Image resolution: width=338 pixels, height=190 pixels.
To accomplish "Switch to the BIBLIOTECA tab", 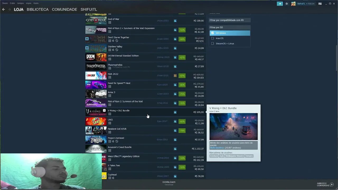I will [x=37, y=9].
